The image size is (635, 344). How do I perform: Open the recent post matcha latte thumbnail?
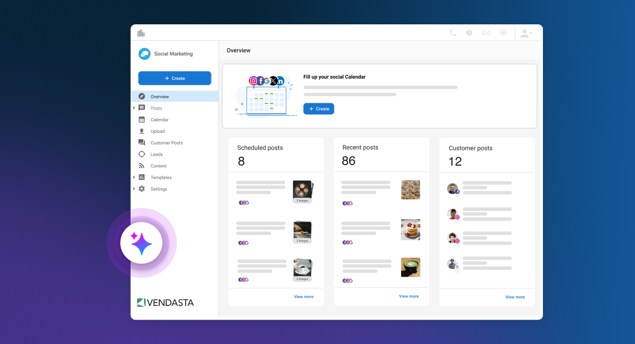click(x=411, y=267)
